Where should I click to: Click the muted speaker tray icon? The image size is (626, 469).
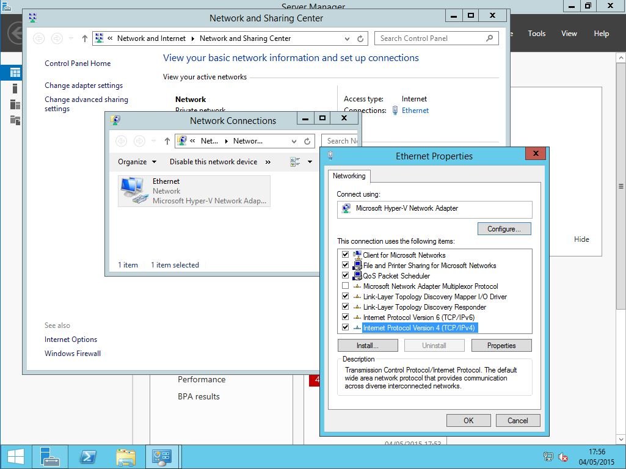point(563,457)
